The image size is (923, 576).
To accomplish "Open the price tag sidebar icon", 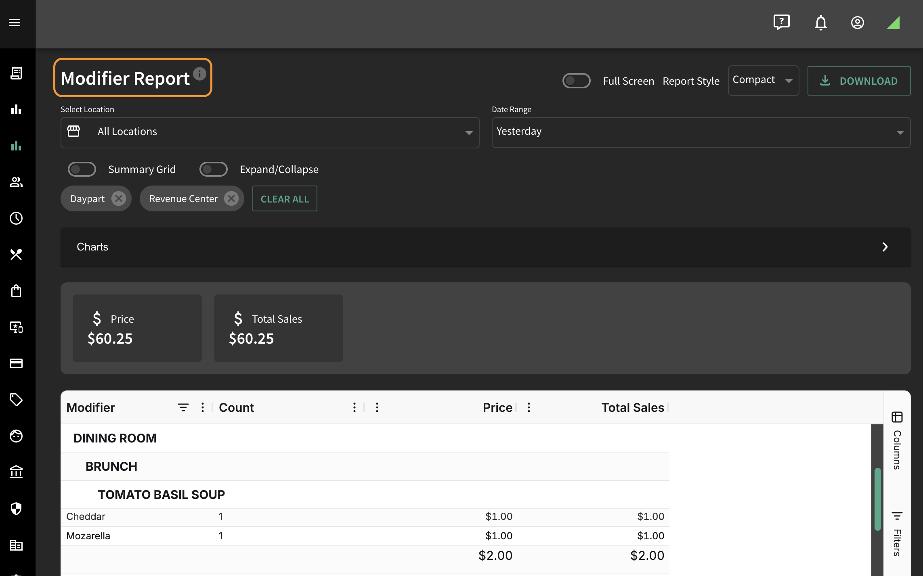I will pyautogui.click(x=16, y=400).
